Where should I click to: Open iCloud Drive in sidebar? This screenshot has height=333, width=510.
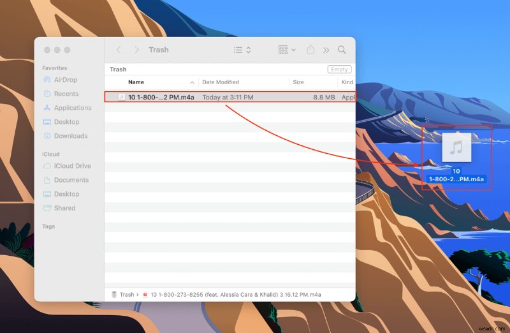pos(72,166)
